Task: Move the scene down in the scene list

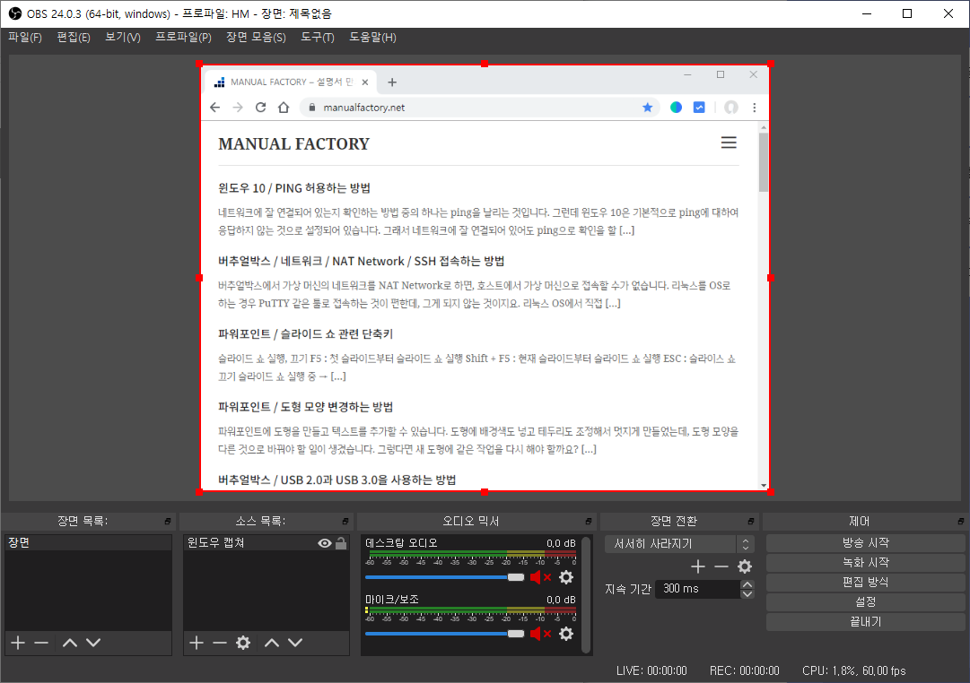Action: click(93, 643)
